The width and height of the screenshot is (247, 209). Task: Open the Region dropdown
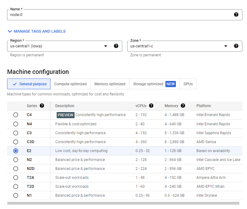tap(106, 46)
